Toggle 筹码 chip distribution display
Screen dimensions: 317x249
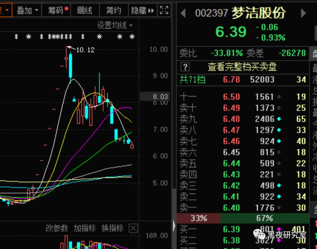coord(56,10)
